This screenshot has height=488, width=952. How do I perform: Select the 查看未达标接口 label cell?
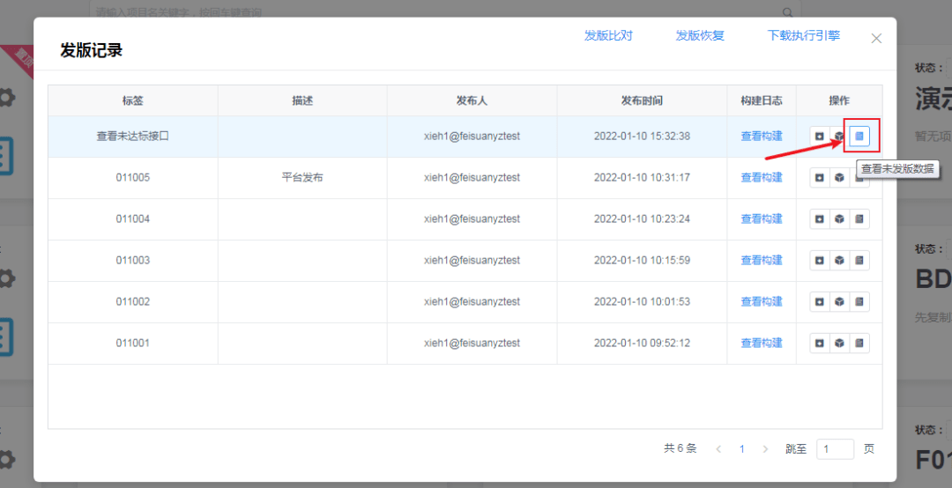(x=133, y=137)
